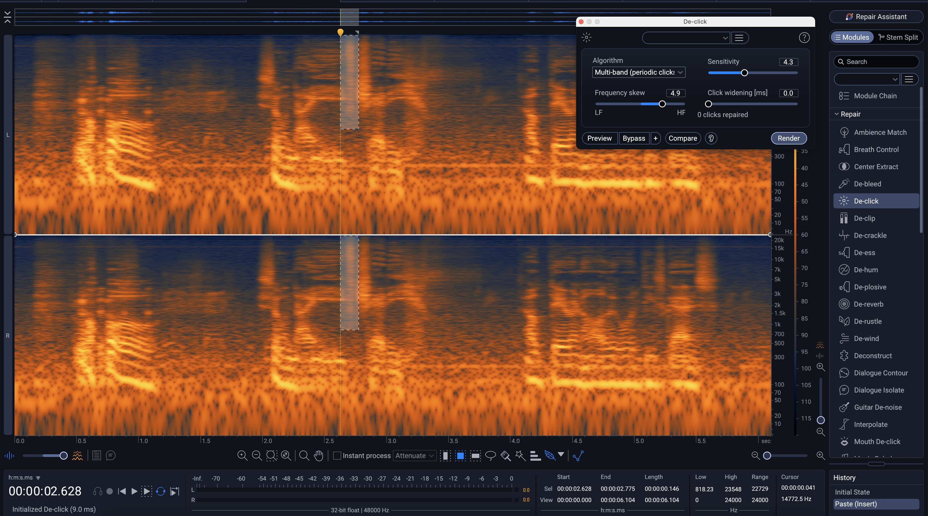Open the Guitar De-noise module
Viewport: 928px width, 516px height.
pos(876,407)
